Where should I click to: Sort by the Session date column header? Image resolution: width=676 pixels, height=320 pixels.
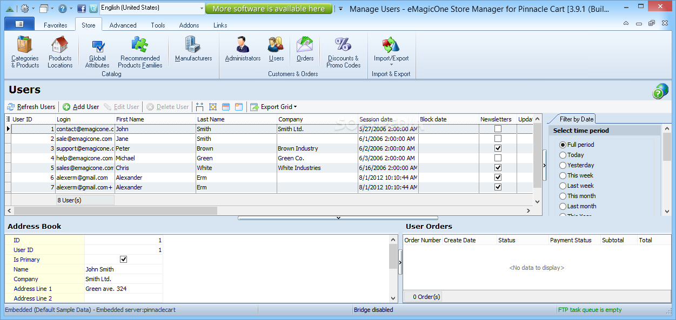coord(388,119)
